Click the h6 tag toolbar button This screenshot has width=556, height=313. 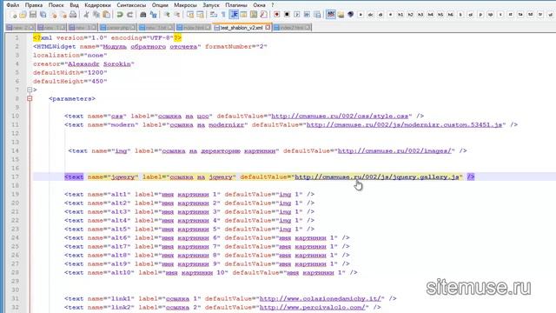tap(450, 15)
